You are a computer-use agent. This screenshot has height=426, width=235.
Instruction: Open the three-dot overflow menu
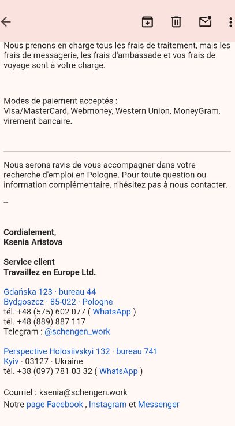click(x=230, y=22)
